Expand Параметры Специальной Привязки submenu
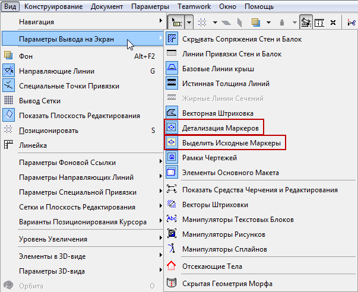The height and width of the screenshot is (292, 358). pyautogui.click(x=83, y=192)
